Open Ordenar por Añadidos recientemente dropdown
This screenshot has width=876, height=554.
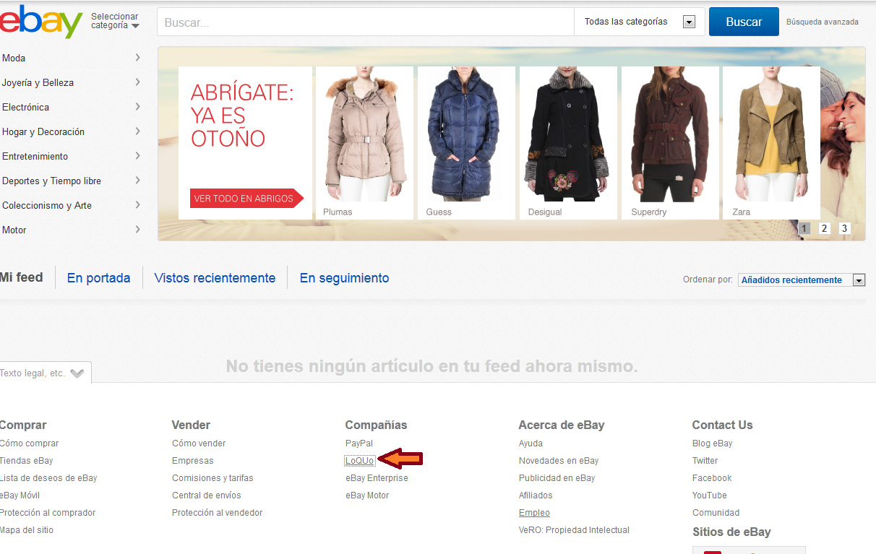pyautogui.click(x=802, y=280)
